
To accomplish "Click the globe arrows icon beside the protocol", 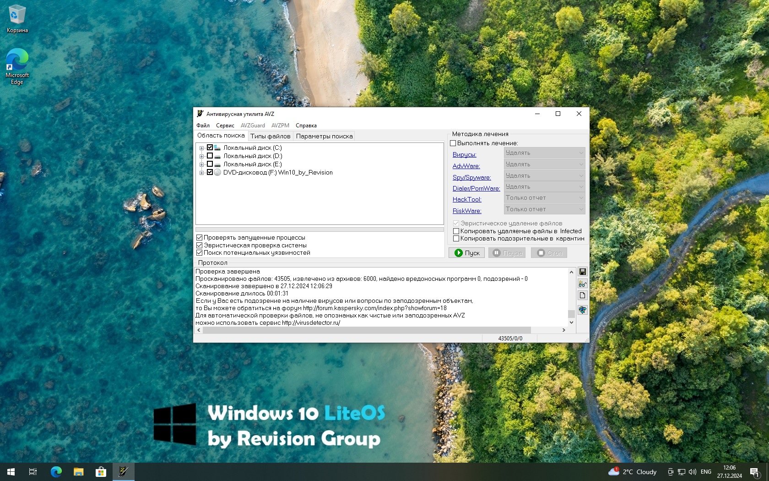I will [x=582, y=310].
